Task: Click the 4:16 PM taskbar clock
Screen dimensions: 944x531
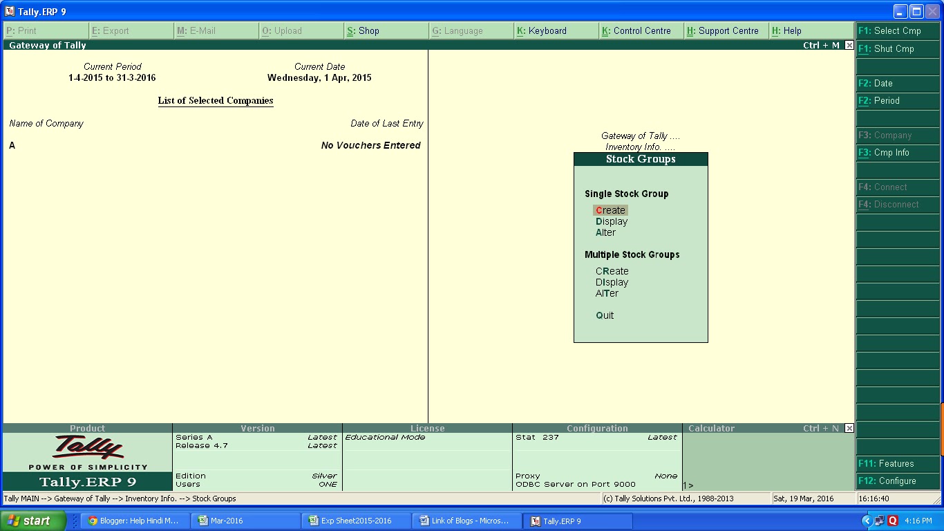Action: coord(918,521)
